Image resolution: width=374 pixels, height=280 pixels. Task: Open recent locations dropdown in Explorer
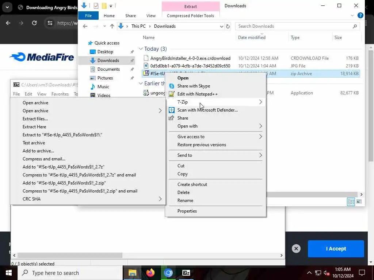click(104, 26)
